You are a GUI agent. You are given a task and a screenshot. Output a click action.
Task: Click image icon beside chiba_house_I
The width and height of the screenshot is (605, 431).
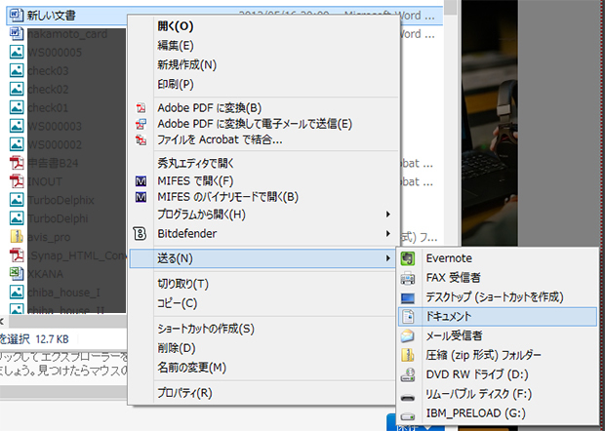17,292
